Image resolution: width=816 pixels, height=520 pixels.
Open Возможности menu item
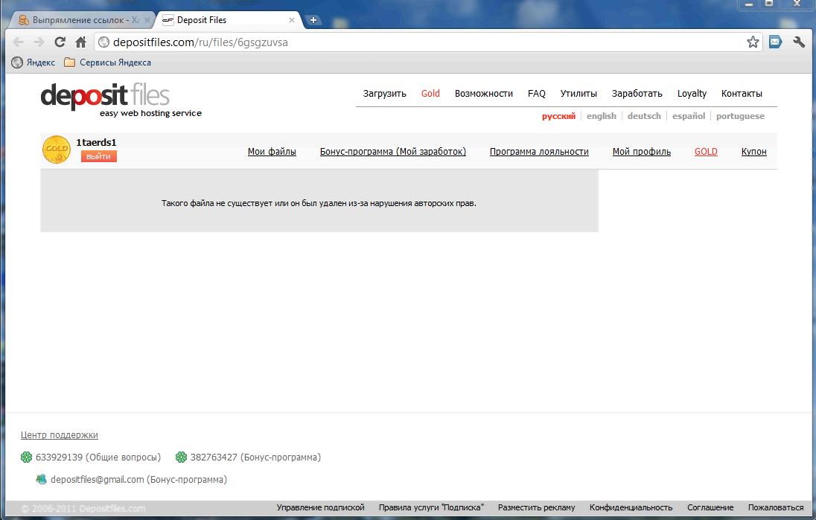click(x=484, y=94)
